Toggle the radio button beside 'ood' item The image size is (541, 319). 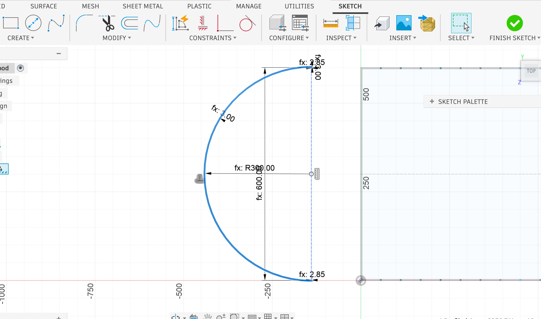coord(20,68)
